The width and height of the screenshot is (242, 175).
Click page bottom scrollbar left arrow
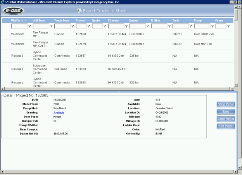2,172
